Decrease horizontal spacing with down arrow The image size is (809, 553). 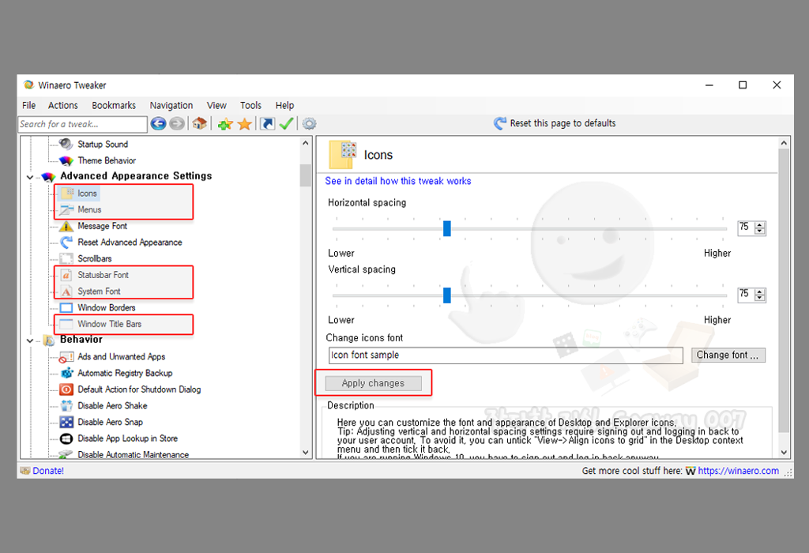pos(759,231)
